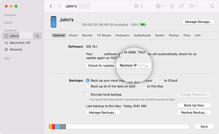219x134 pixels.
Task: Click Locations sidebar heading
Action: tap(10, 30)
